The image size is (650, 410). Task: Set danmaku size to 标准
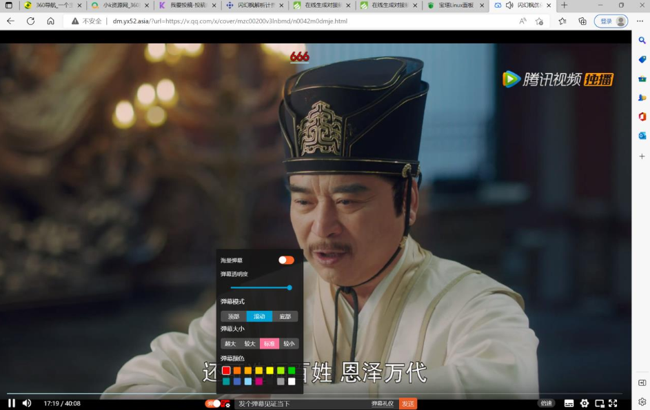click(270, 344)
